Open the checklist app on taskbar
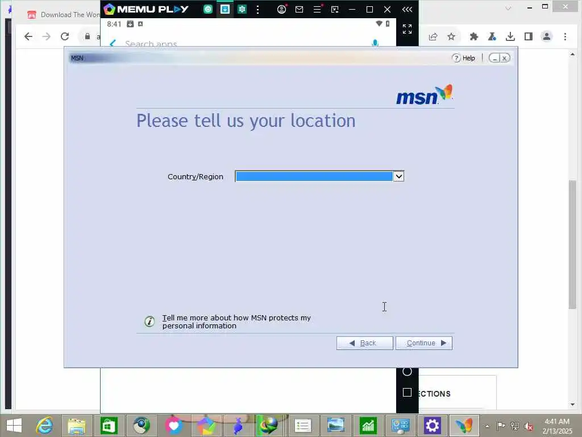The width and height of the screenshot is (582, 437). 303,426
